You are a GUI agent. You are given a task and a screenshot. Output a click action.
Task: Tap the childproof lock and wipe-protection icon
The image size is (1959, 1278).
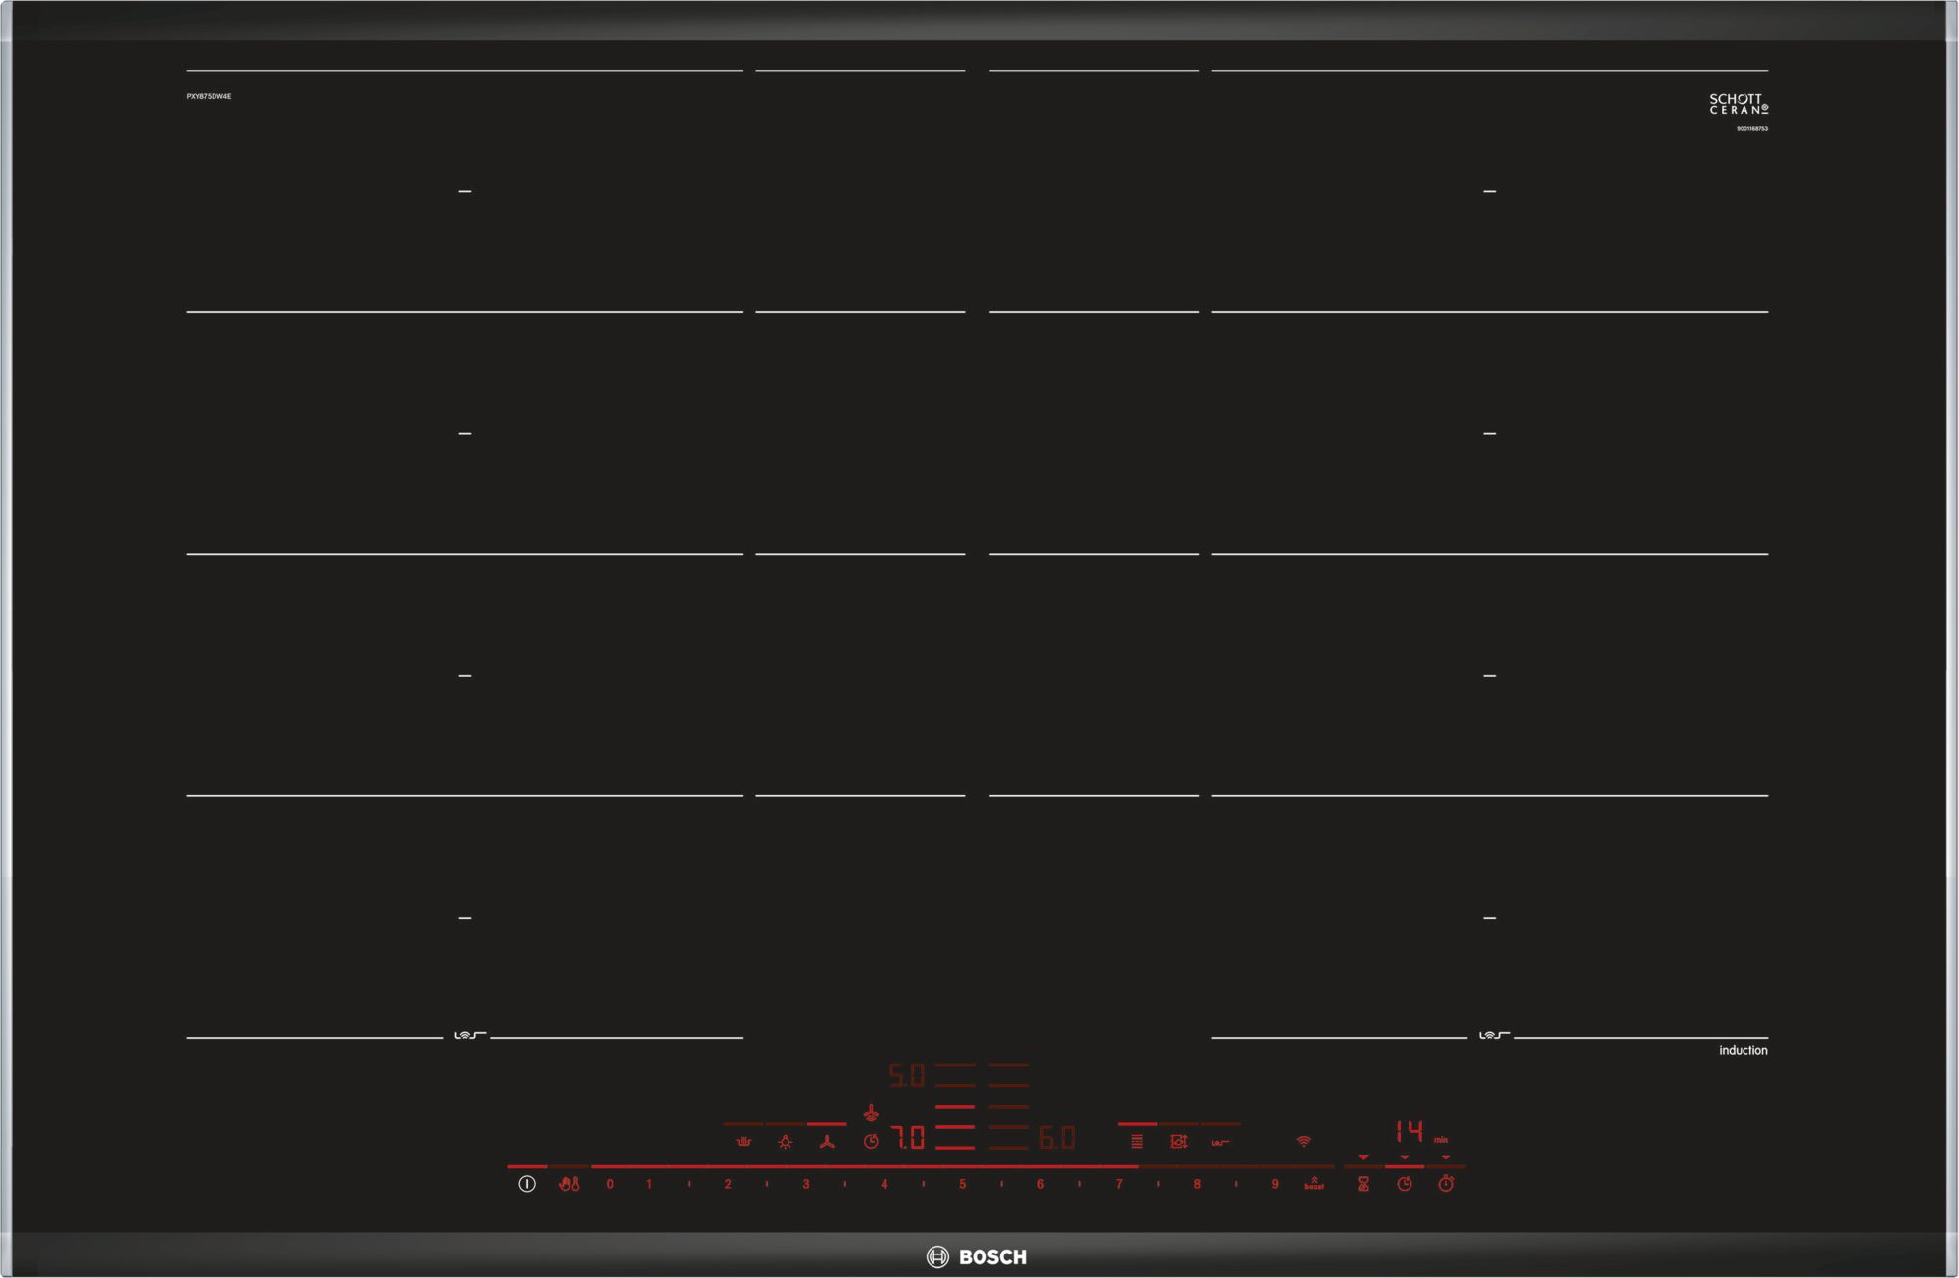(569, 1184)
